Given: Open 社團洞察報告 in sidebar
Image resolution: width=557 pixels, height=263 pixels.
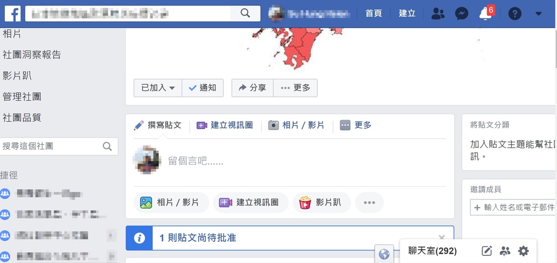Looking at the screenshot, I should pyautogui.click(x=32, y=55).
